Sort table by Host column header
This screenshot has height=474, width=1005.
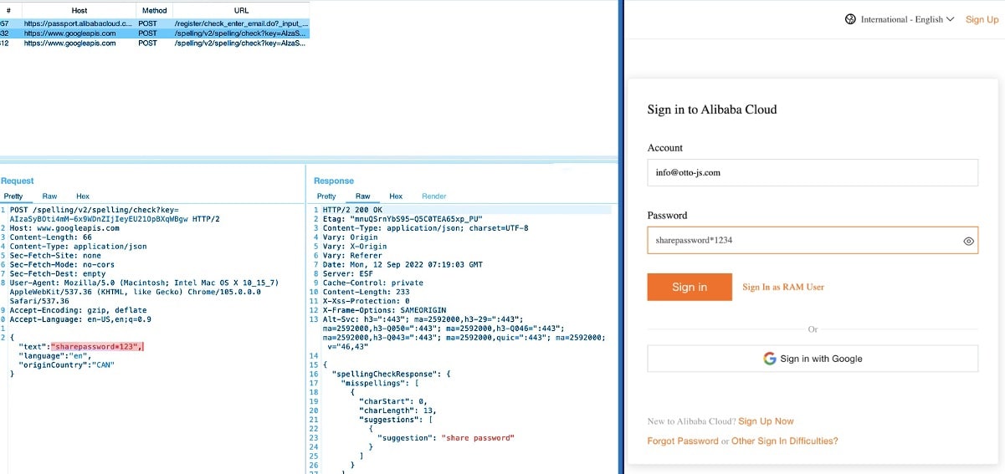(x=79, y=11)
